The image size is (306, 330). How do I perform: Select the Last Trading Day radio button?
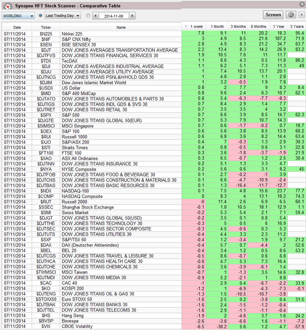click(41, 16)
